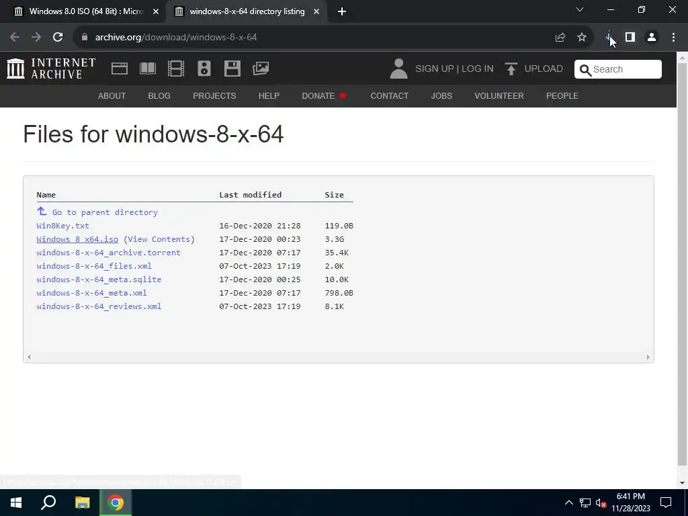Share this page icon in address bar
The image size is (688, 516).
560,38
